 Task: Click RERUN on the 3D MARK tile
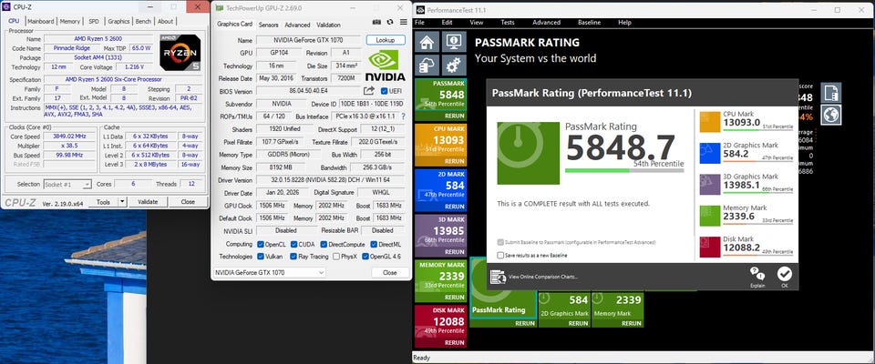coord(455,252)
